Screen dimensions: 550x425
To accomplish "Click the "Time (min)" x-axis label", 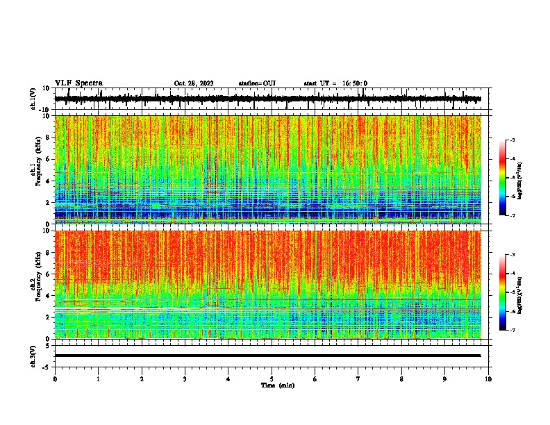I will click(x=278, y=385).
